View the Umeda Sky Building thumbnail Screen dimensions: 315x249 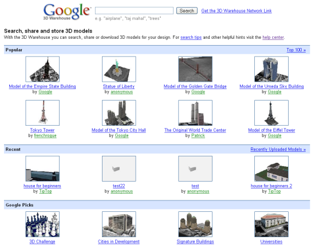271,69
